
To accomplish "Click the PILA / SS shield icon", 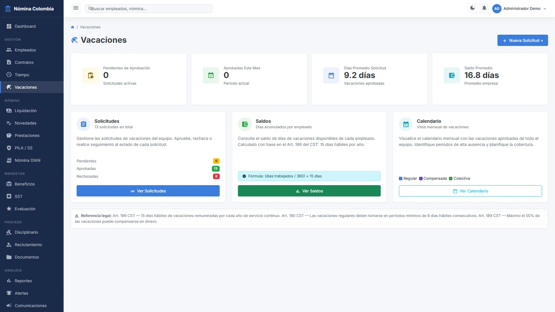I will click(x=9, y=148).
